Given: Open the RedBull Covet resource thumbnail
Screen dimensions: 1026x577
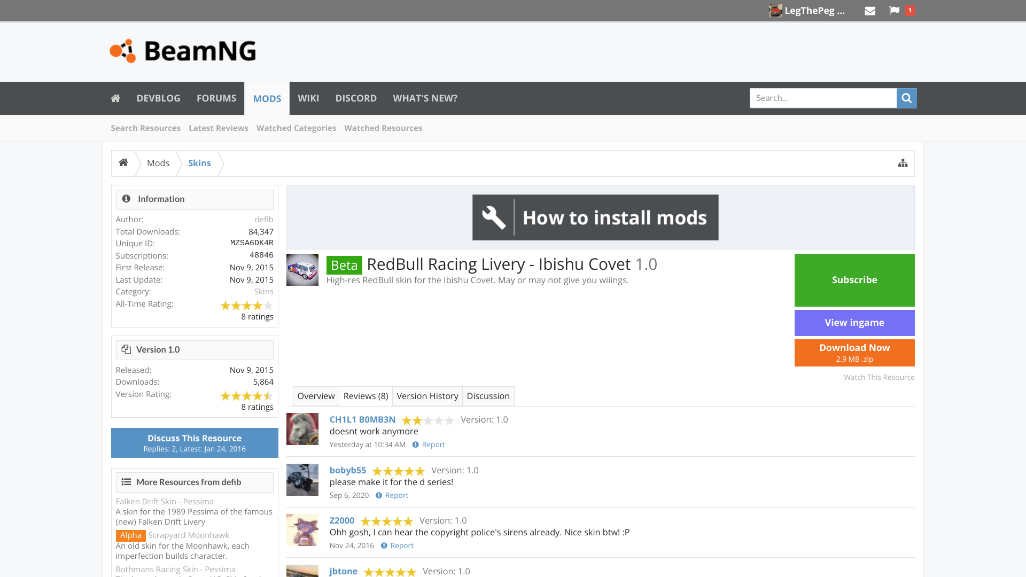Looking at the screenshot, I should (x=302, y=270).
